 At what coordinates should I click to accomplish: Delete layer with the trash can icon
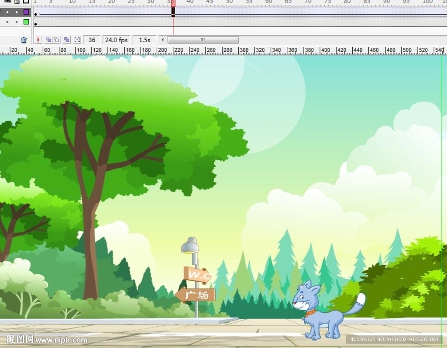(24, 40)
